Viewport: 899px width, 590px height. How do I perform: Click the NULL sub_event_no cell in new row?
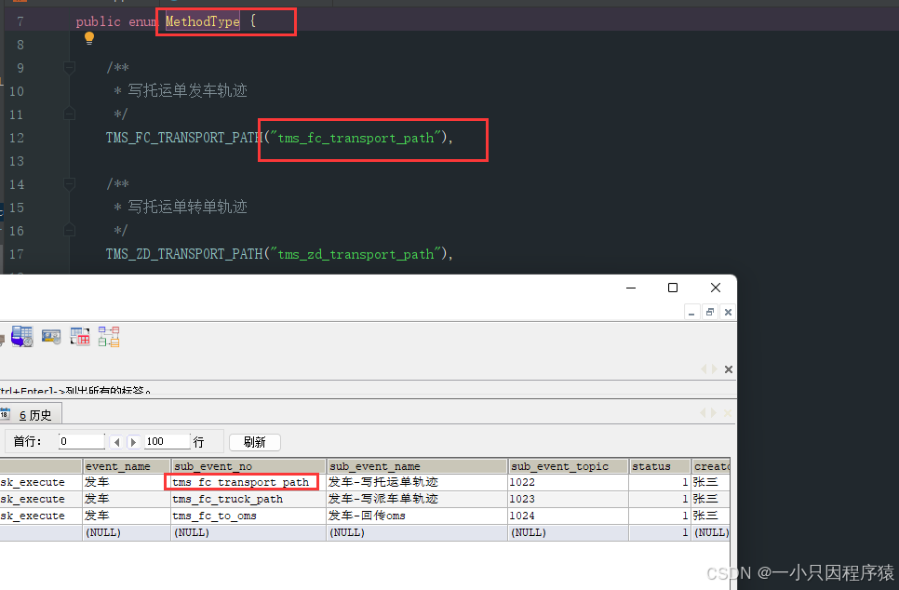point(248,532)
